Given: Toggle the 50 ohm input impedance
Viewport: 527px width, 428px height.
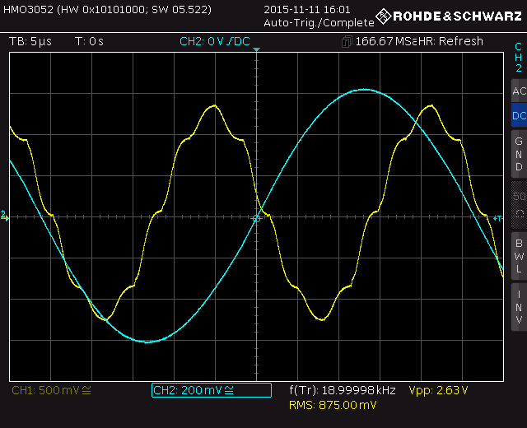Looking at the screenshot, I should coord(518,204).
